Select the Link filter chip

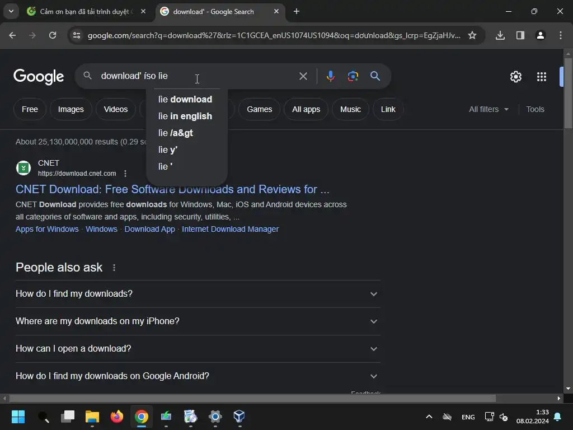(388, 109)
